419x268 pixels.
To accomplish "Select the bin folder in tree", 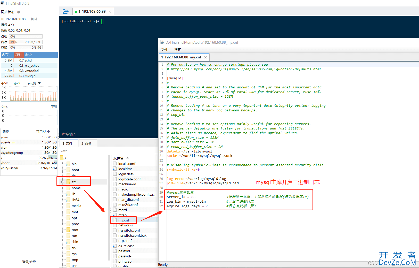I will click(x=74, y=164).
